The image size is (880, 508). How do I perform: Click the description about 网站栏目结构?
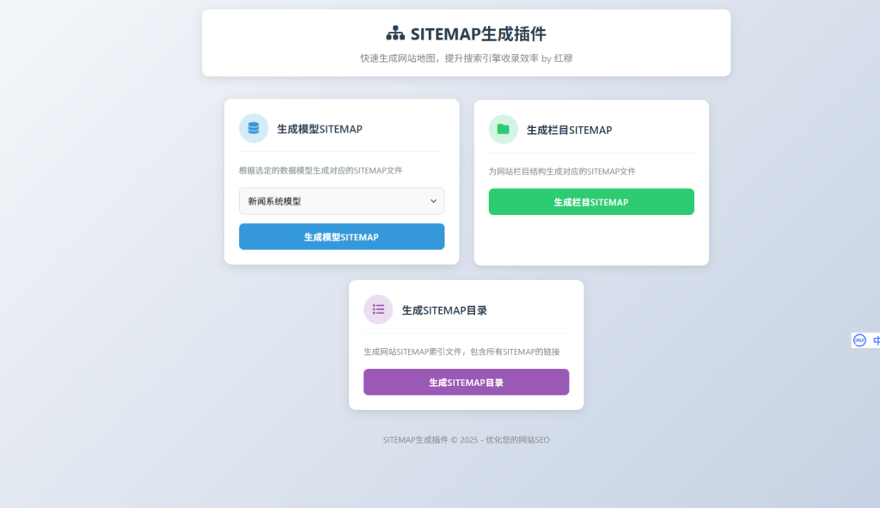562,171
